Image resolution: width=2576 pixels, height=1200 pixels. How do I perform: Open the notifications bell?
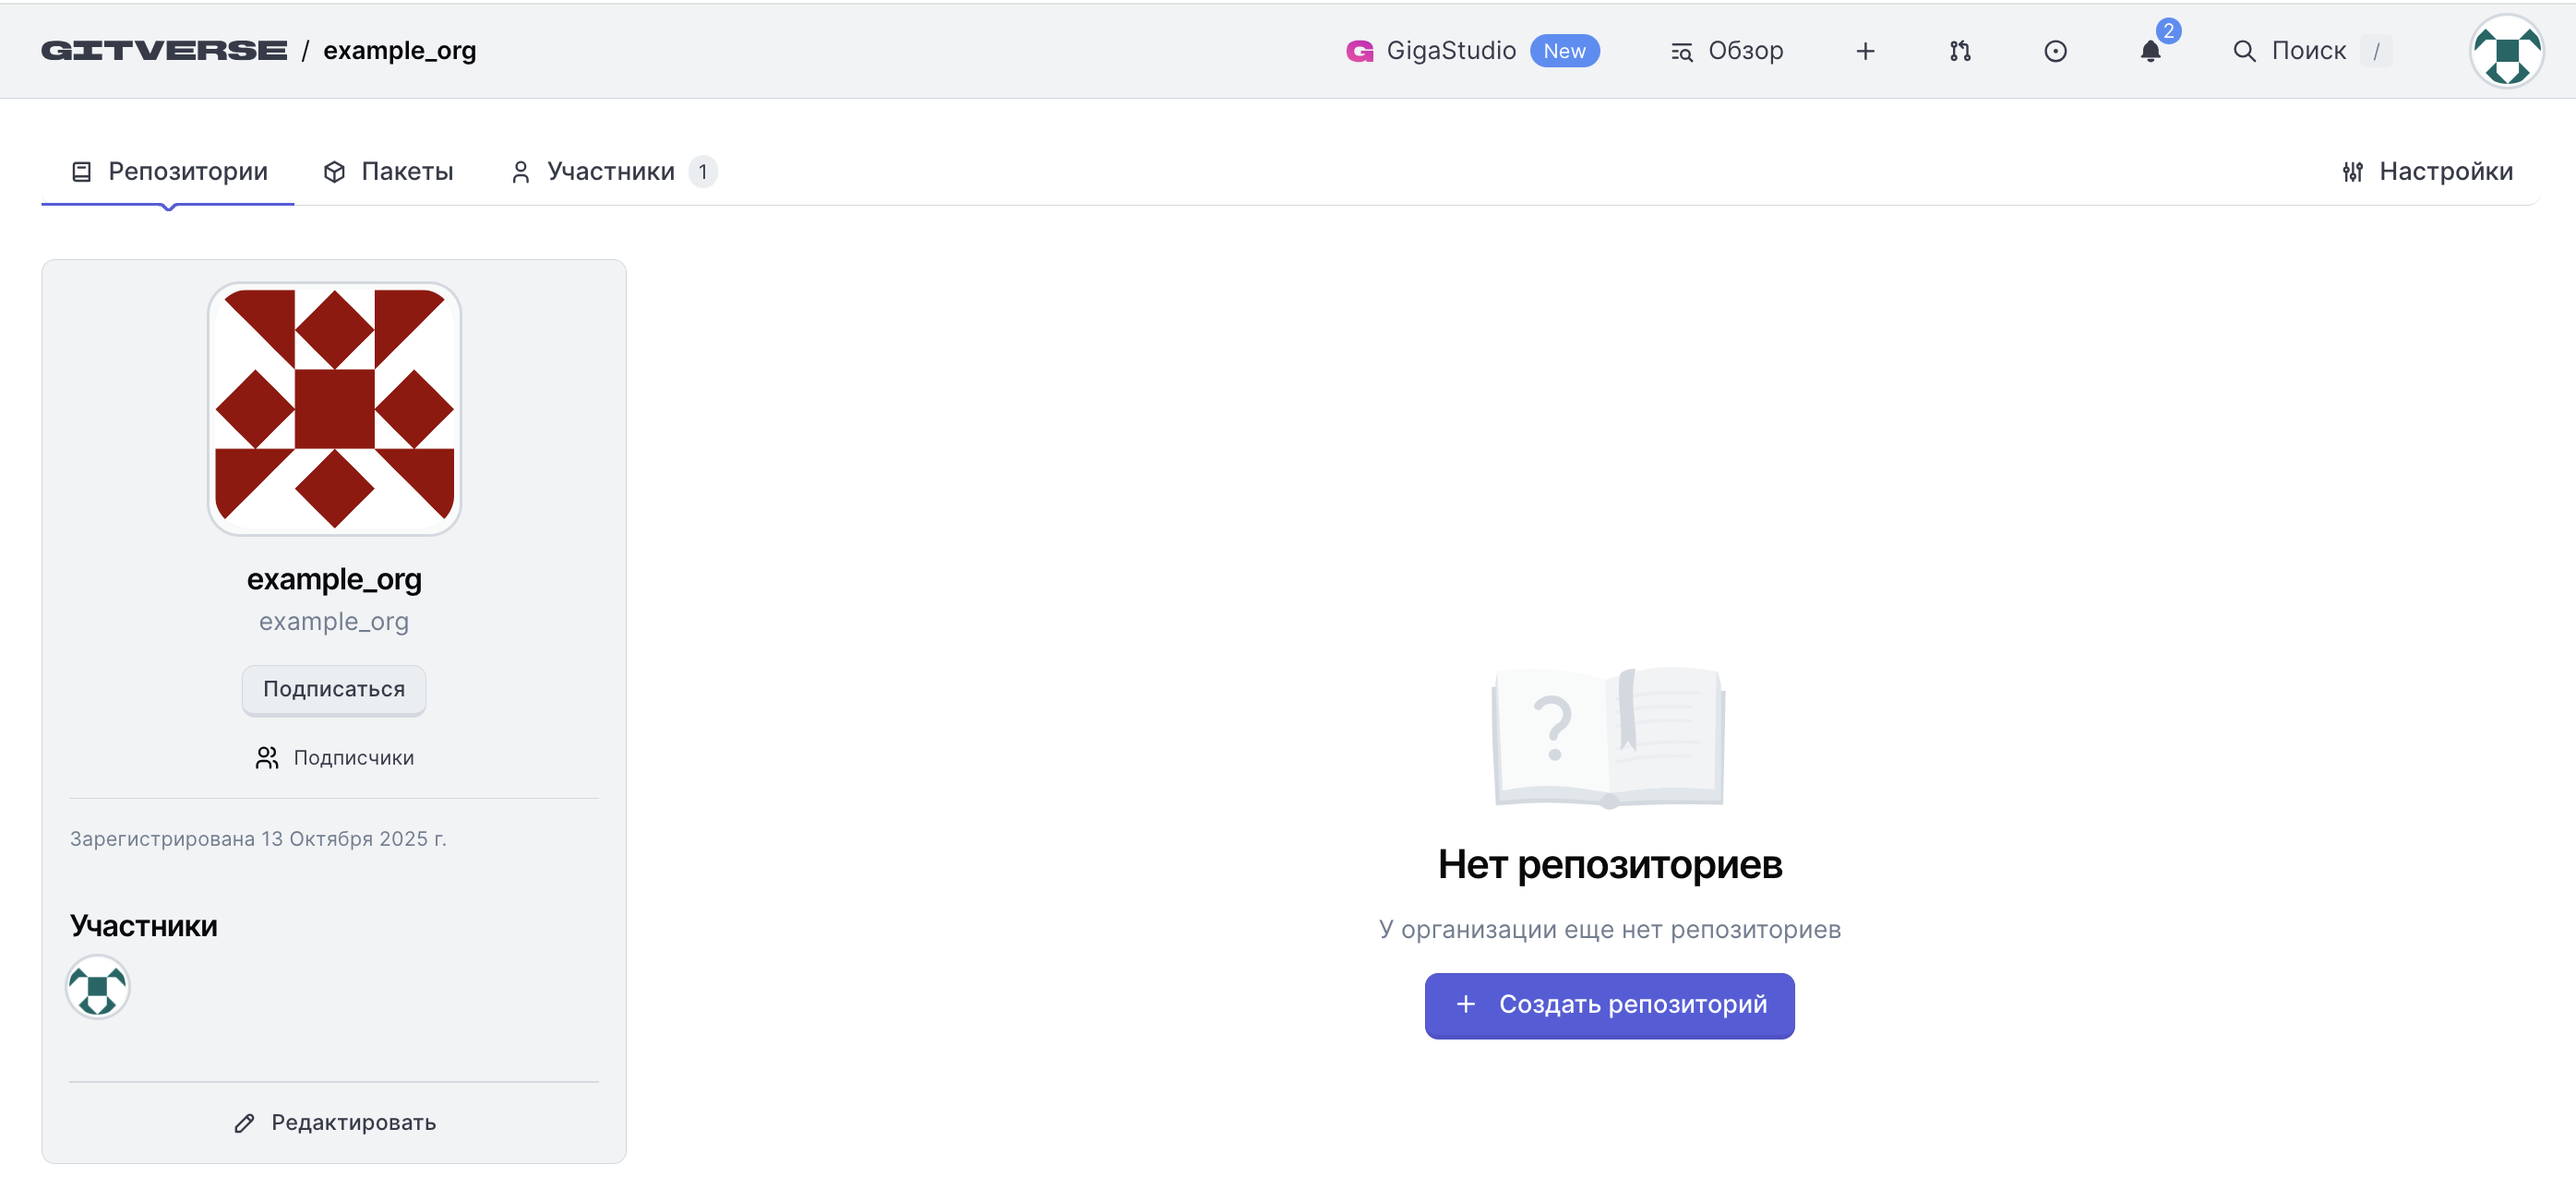click(2150, 51)
